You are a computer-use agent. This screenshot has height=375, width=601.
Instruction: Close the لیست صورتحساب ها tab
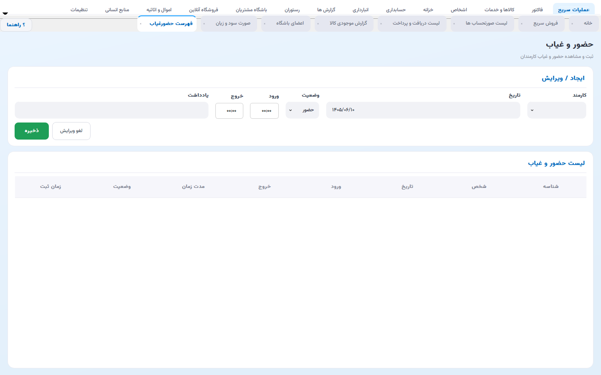click(454, 24)
